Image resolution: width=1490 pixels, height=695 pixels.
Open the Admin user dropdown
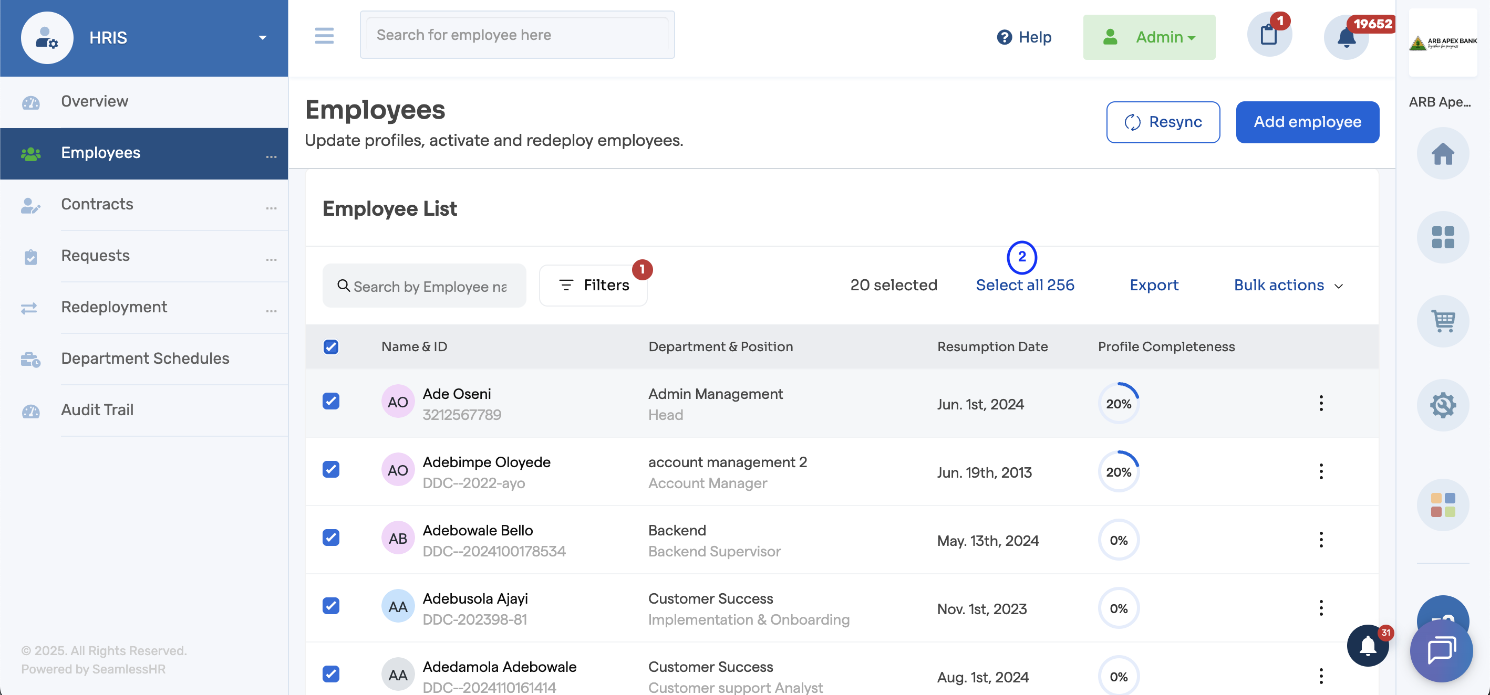pos(1148,37)
